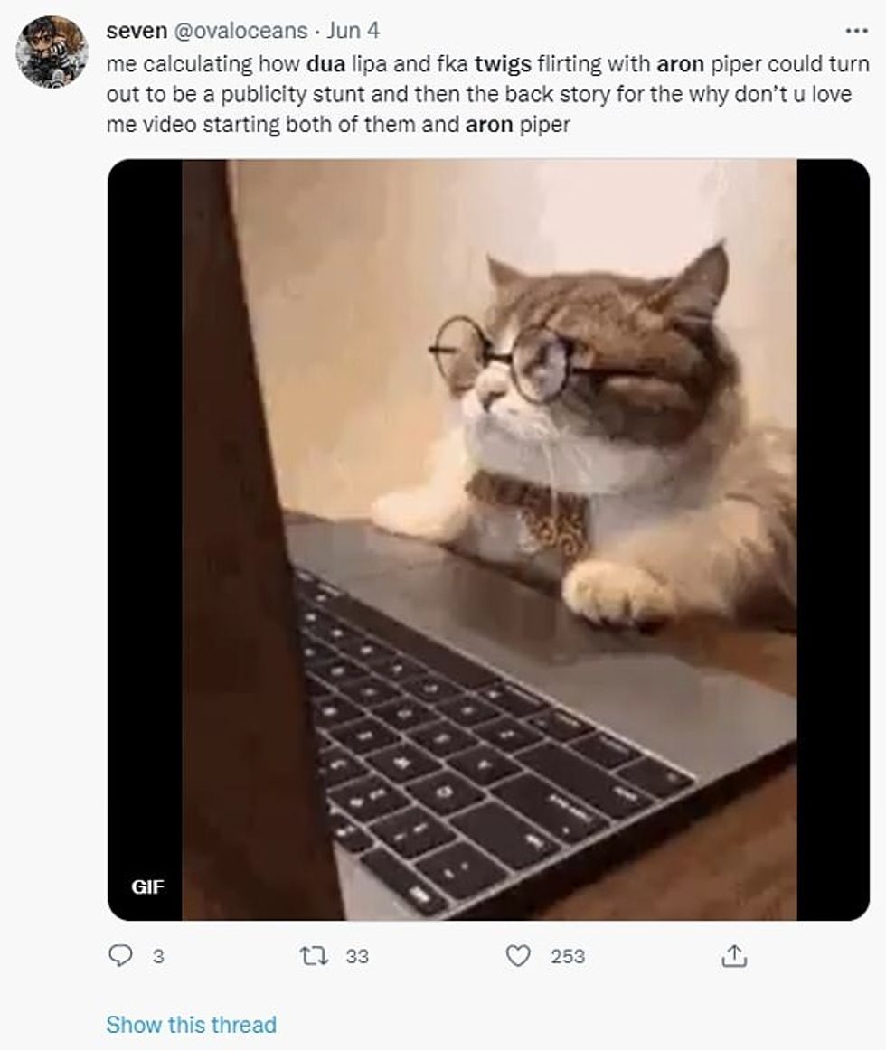Open the @ovaloceans handle link

point(240,31)
